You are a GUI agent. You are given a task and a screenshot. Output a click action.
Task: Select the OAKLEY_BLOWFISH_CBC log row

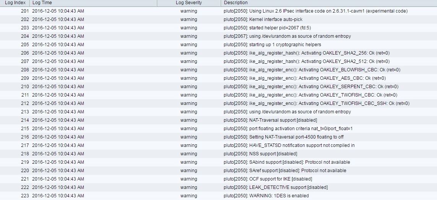pos(312,70)
